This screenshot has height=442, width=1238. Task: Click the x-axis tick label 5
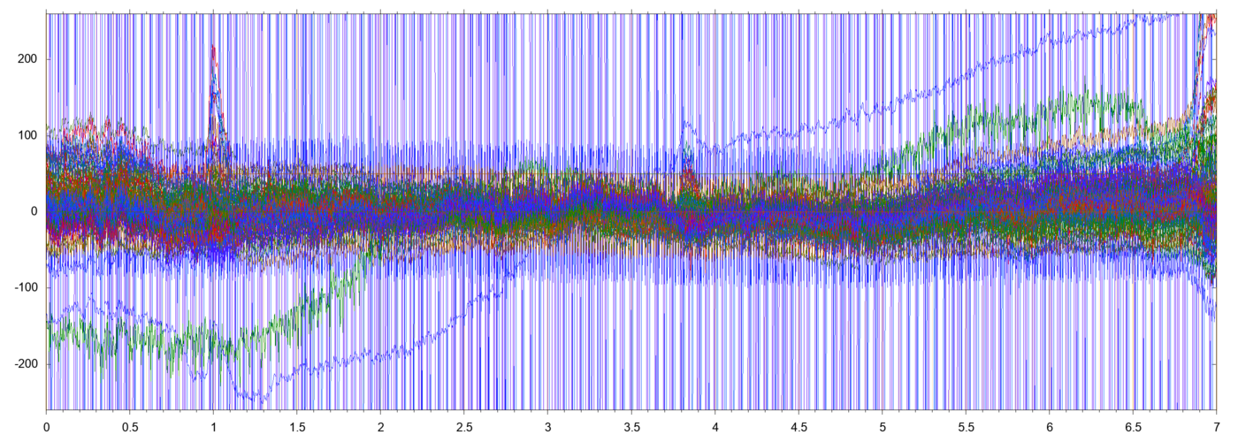pyautogui.click(x=882, y=426)
